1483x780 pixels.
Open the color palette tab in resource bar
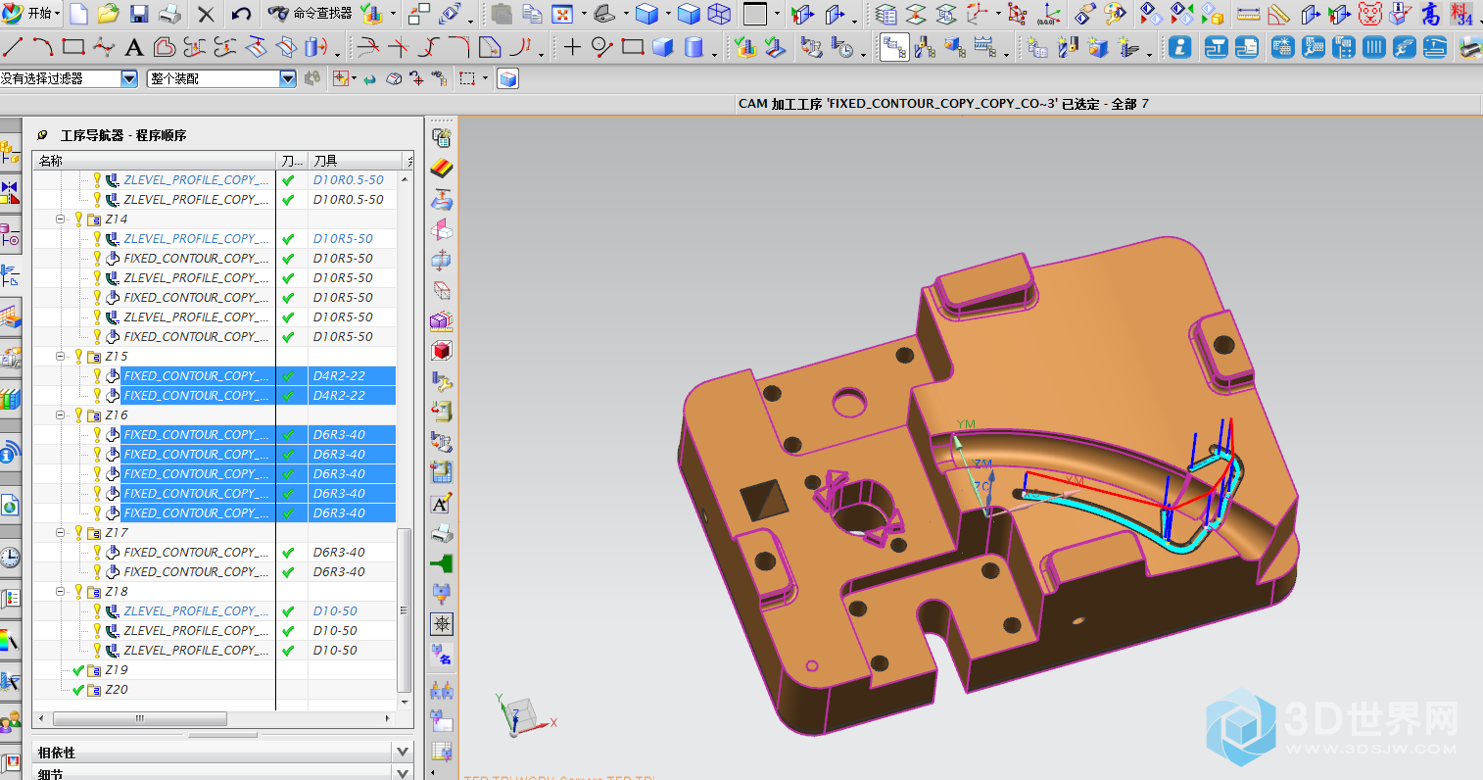pyautogui.click(x=10, y=642)
